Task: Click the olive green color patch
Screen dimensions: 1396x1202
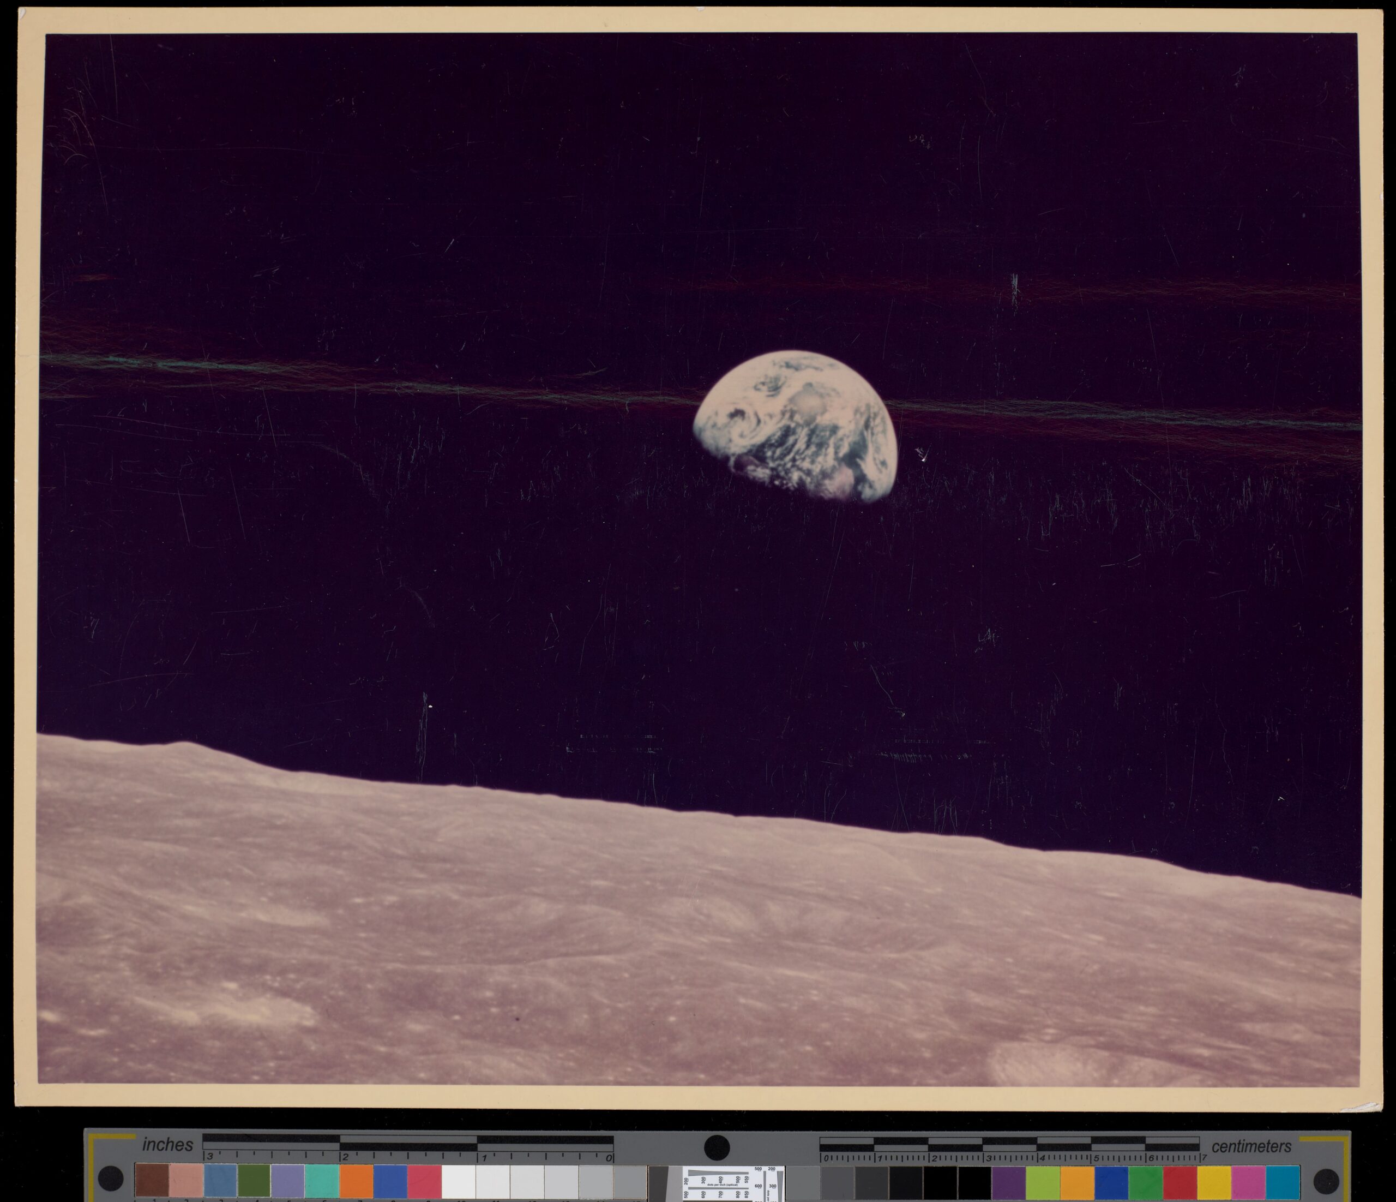Action: [254, 1180]
